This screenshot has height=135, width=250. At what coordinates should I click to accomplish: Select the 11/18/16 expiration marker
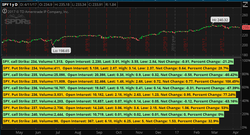tap(147, 44)
